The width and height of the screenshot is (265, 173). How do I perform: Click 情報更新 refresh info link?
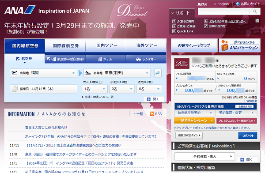point(251,101)
